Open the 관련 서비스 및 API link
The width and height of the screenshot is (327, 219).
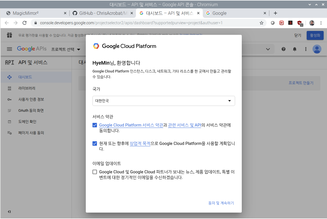(184, 125)
